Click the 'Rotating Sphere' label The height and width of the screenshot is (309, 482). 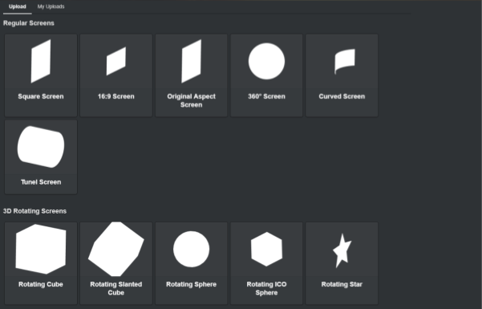pos(191,284)
